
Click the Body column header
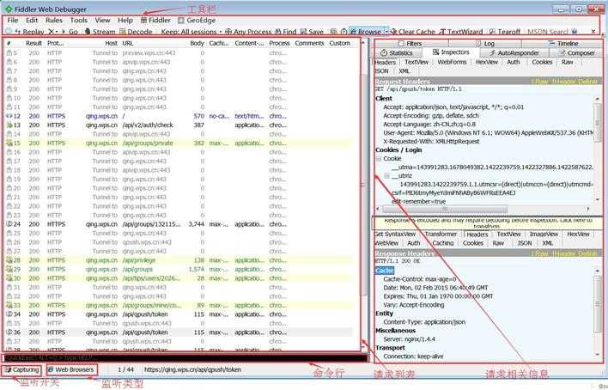[x=197, y=43]
